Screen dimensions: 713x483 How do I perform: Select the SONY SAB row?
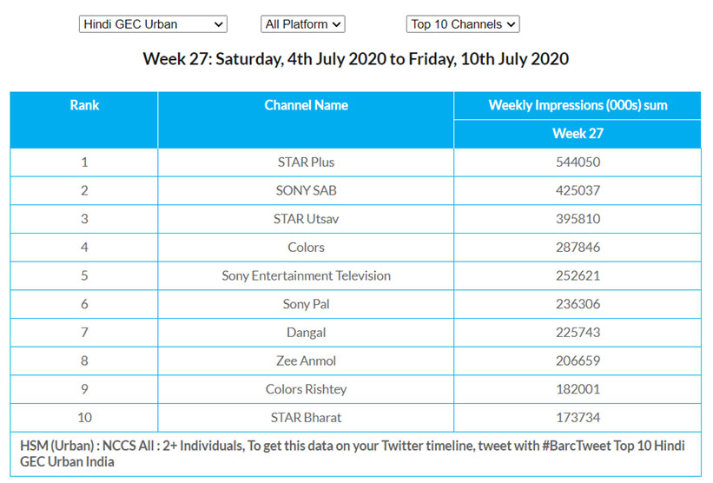pyautogui.click(x=306, y=190)
